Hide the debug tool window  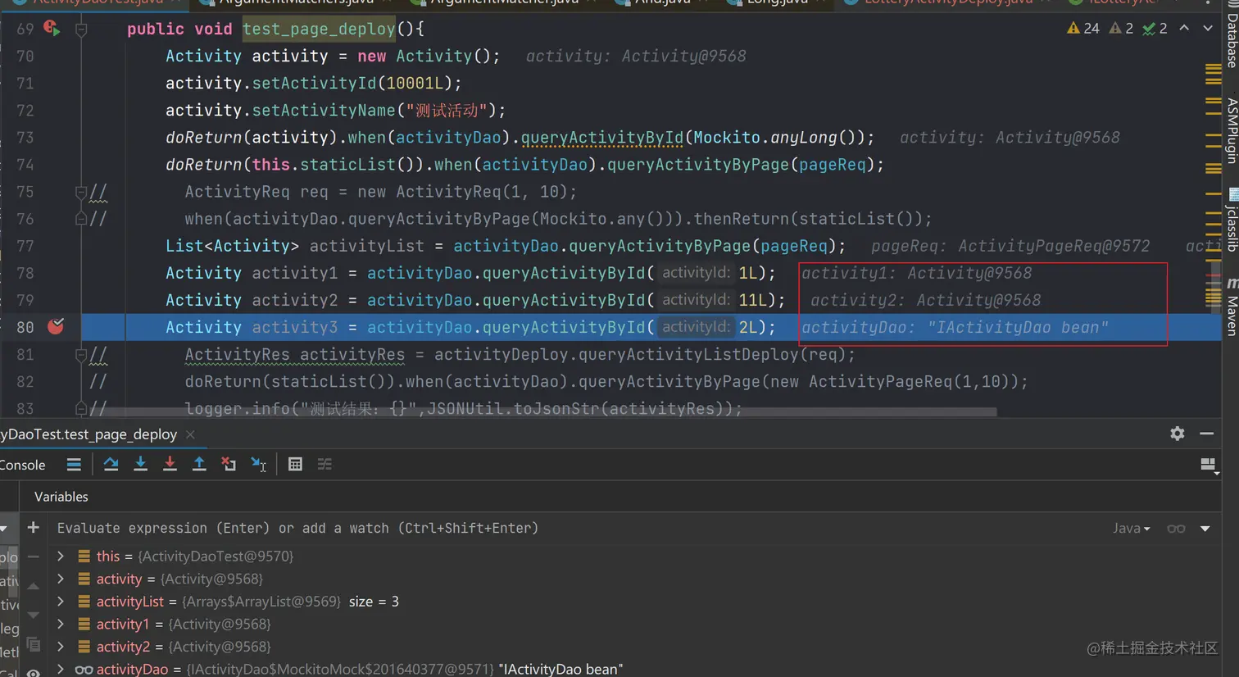[1207, 434]
